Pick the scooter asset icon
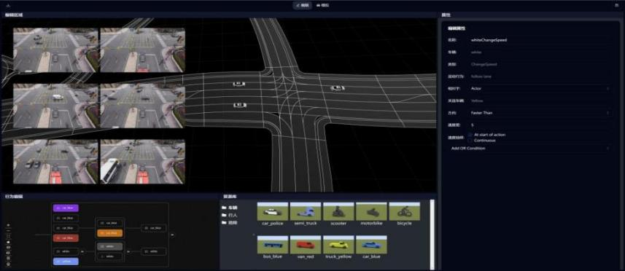Image resolution: width=625 pixels, height=271 pixels. click(338, 211)
